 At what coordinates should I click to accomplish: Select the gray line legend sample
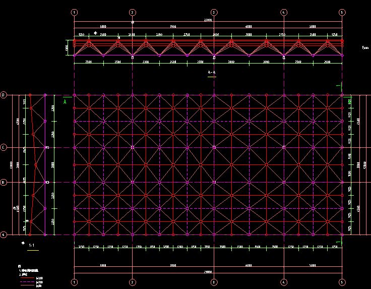point(27,286)
